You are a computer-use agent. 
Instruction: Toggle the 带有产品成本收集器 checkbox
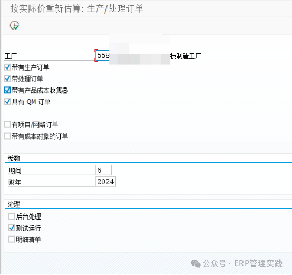pos(7,90)
